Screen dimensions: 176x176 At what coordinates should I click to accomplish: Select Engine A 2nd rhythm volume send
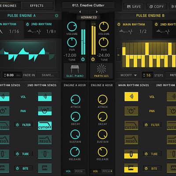[45, 97]
